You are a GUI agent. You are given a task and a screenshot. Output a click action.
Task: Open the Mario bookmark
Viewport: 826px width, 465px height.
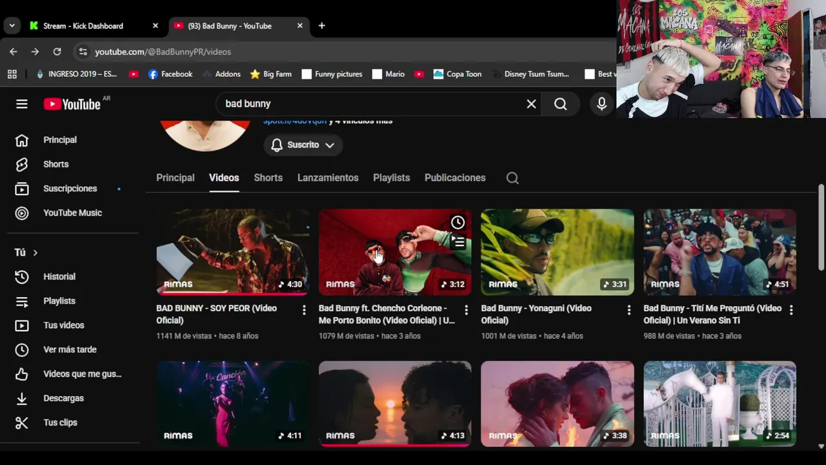click(388, 74)
